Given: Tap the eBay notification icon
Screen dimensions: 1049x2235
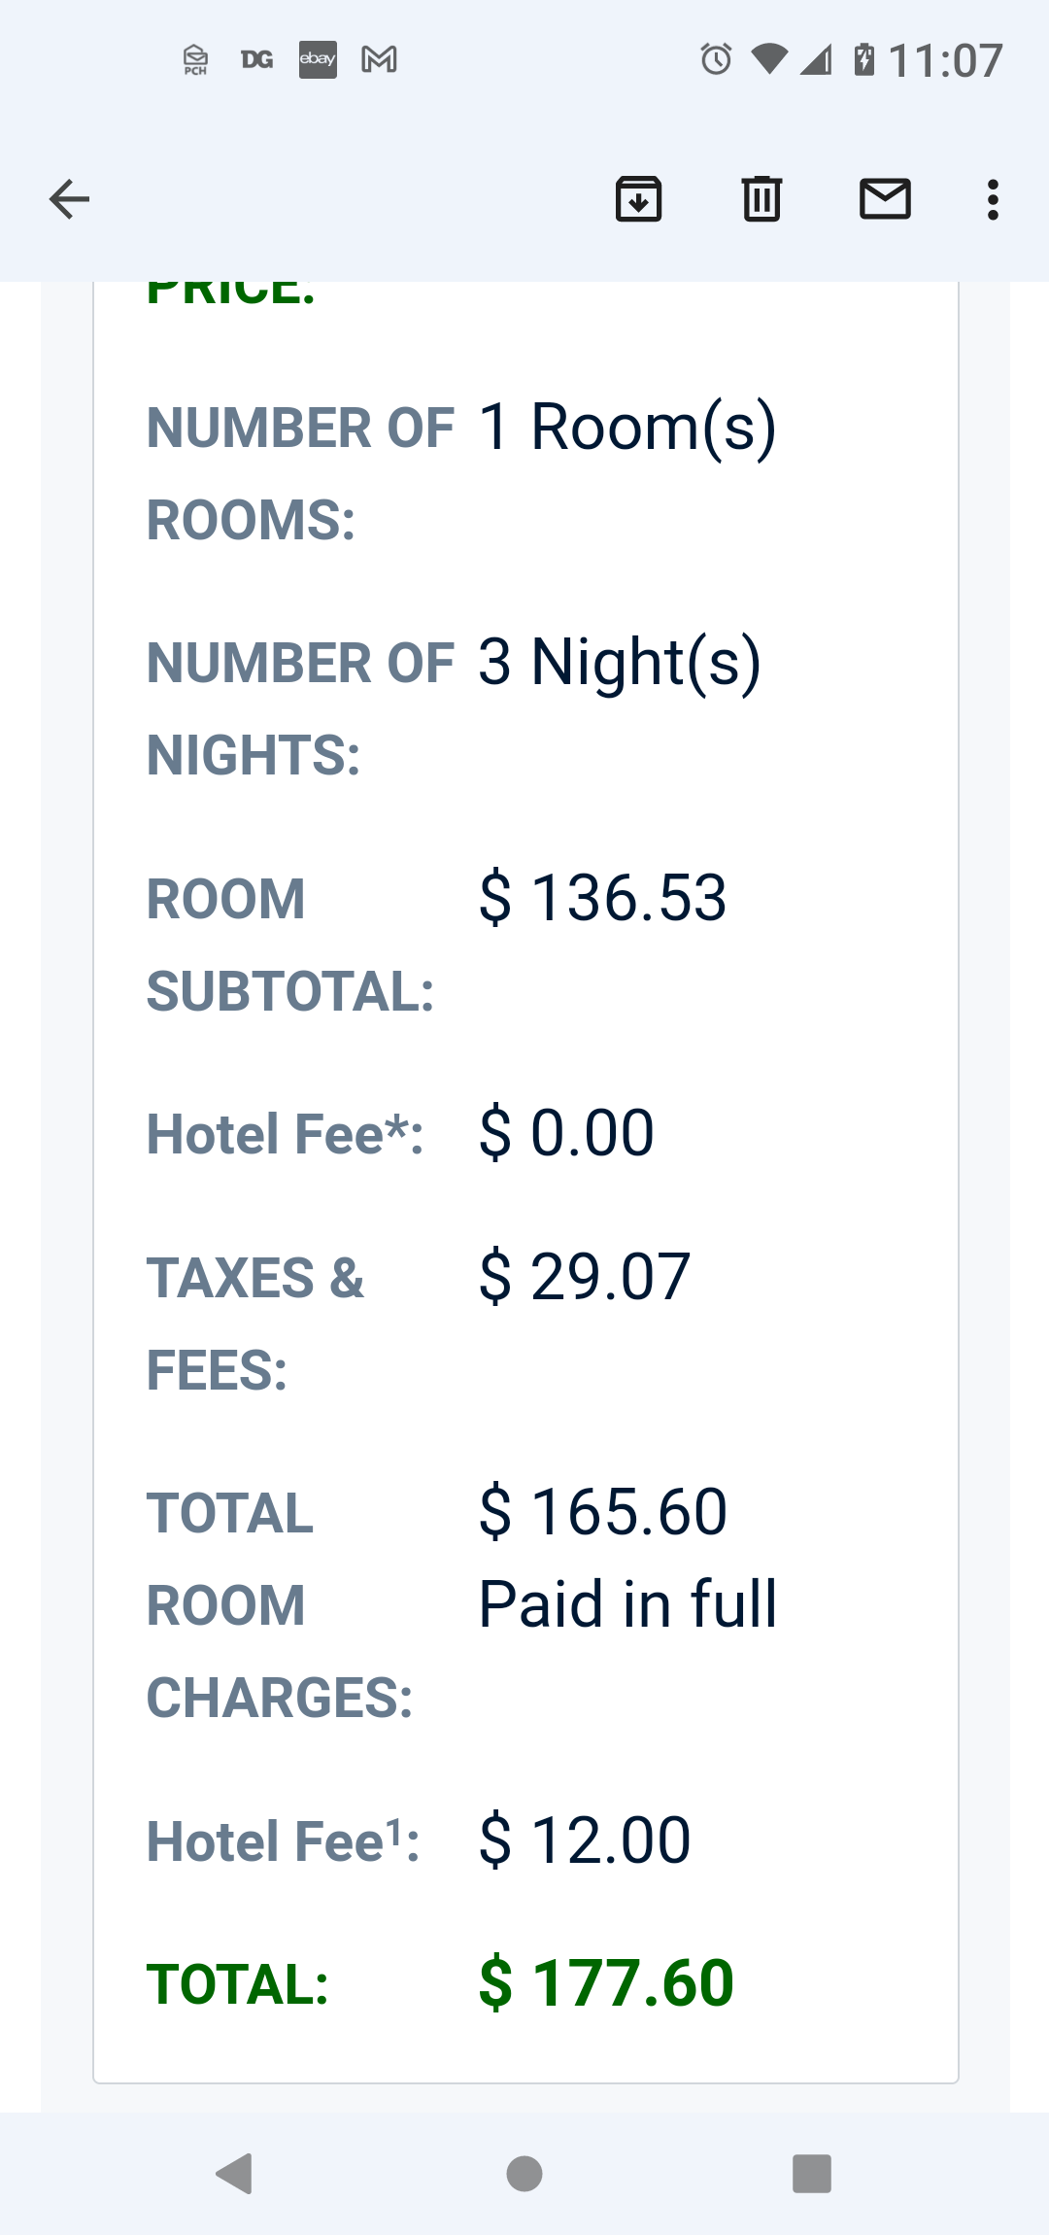Looking at the screenshot, I should click(x=318, y=60).
